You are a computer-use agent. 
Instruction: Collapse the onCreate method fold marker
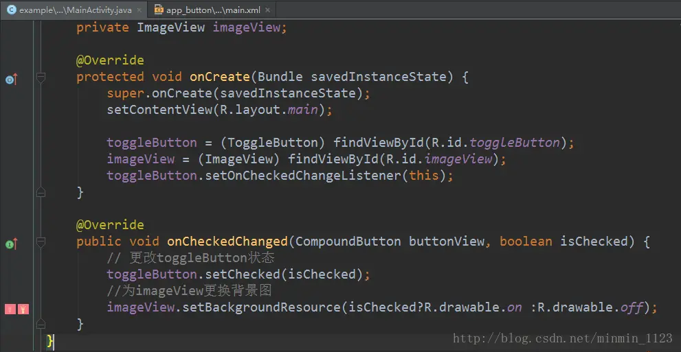[41, 78]
